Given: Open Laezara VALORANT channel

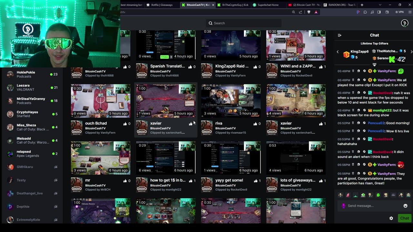Looking at the screenshot, I should (x=32, y=88).
